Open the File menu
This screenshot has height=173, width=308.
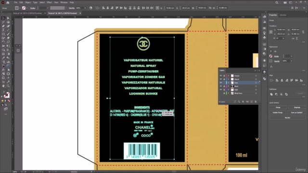[x=15, y=2]
